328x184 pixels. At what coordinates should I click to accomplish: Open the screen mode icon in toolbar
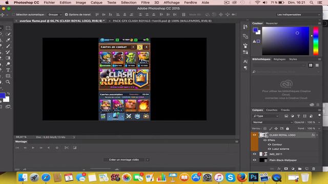[x=8, y=107]
